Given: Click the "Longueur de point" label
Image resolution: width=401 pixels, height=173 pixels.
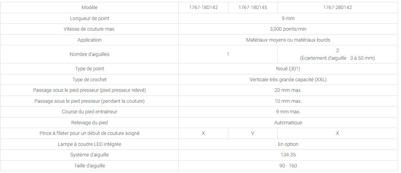Looking at the screenshot, I should (x=90, y=19).
